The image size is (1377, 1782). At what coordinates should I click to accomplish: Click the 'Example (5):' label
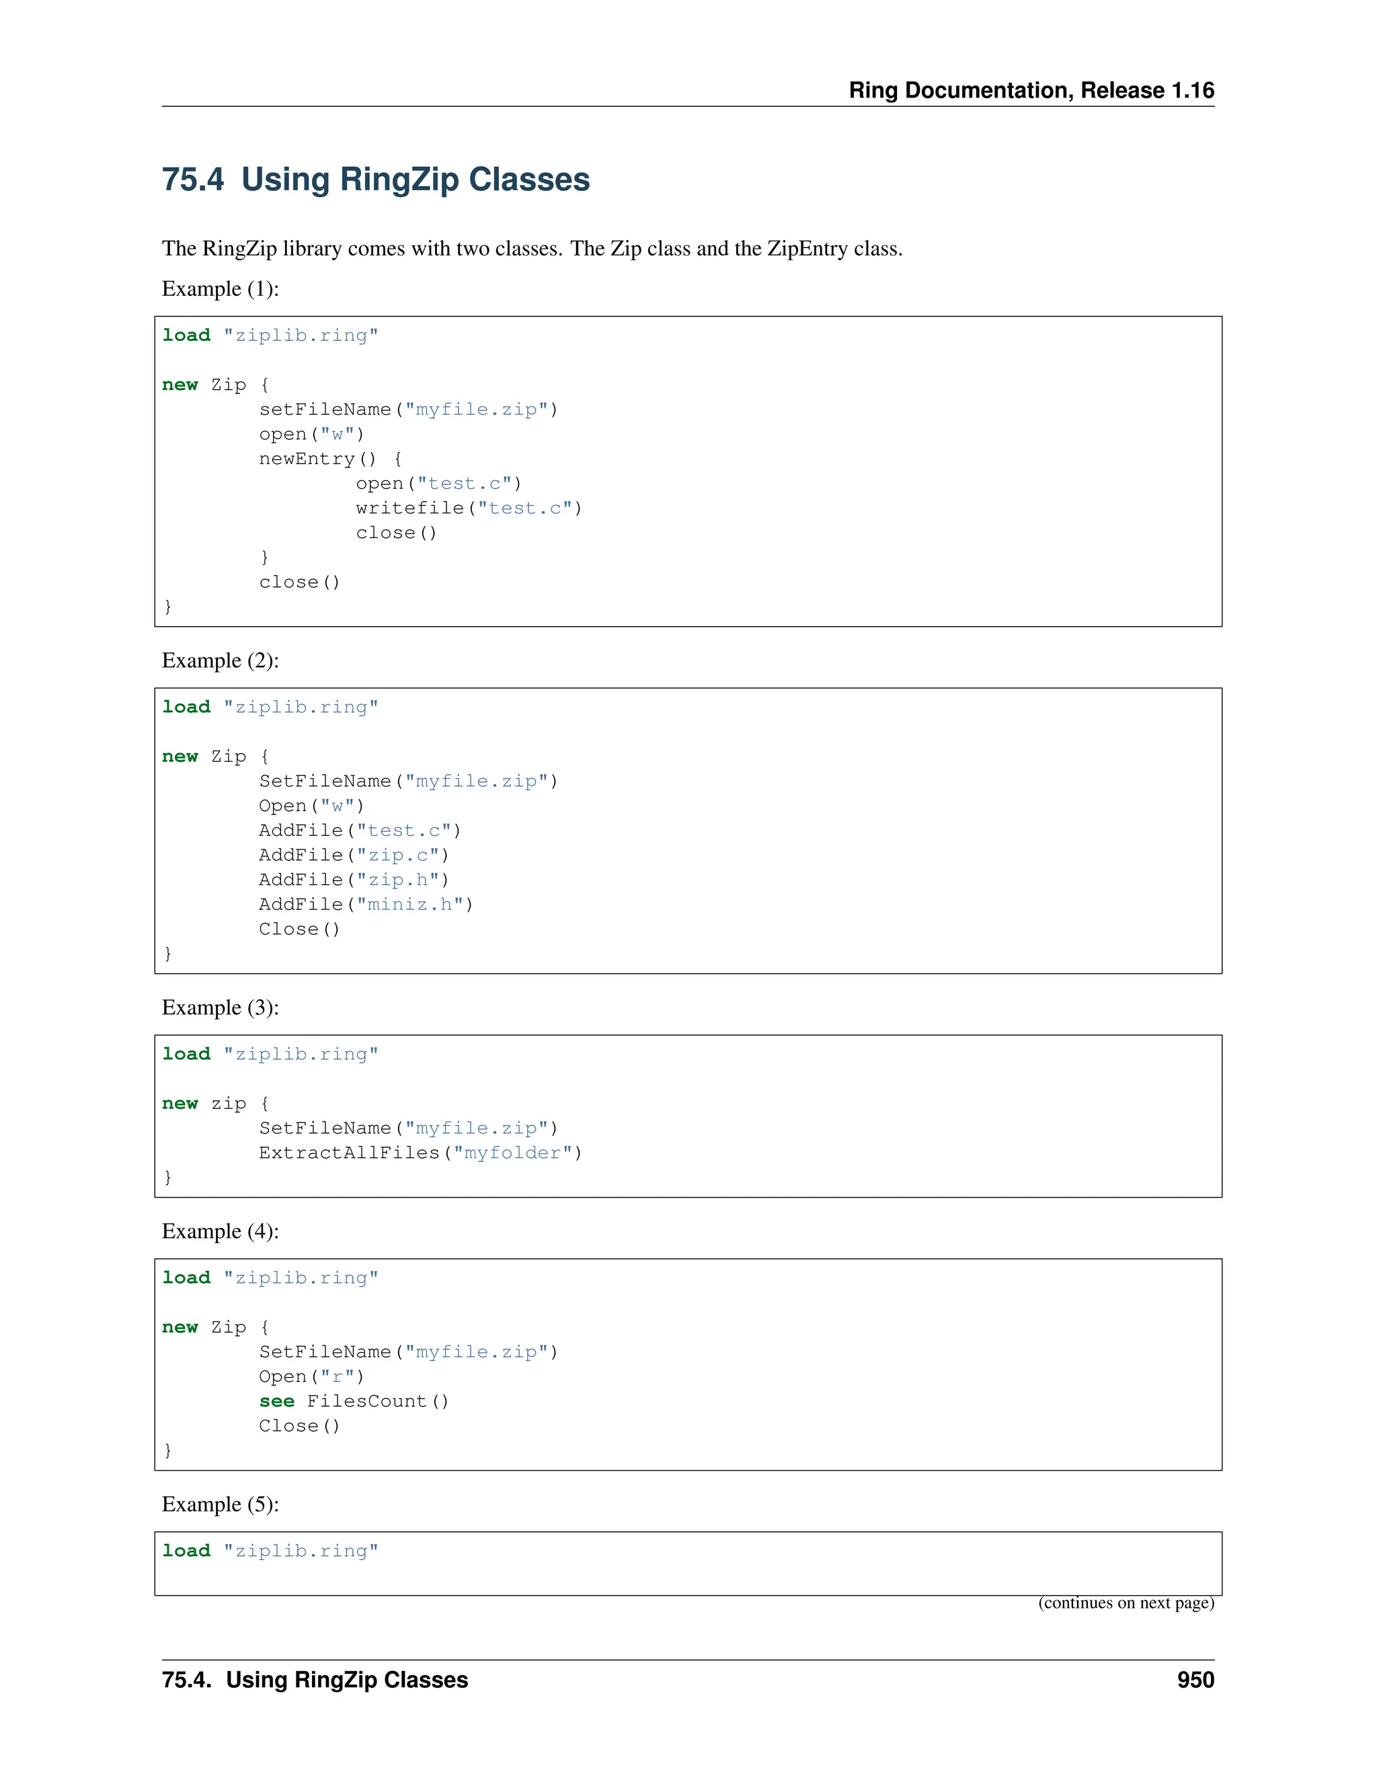pyautogui.click(x=221, y=1504)
